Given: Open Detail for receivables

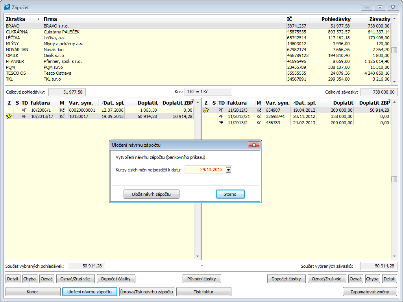Looking at the screenshot, I should click(x=13, y=279).
